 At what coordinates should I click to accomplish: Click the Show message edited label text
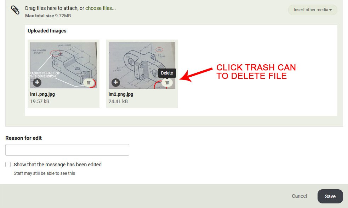click(x=58, y=165)
